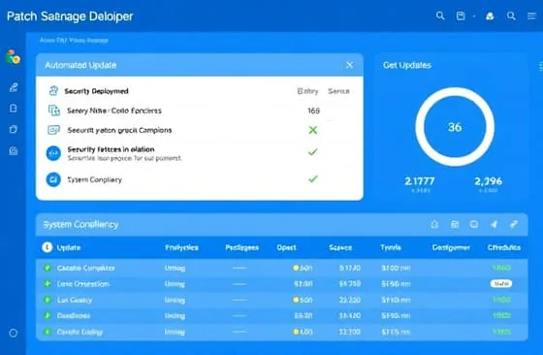Select the Lan Gealey table row name
Image resolution: width=543 pixels, height=355 pixels.
point(75,300)
